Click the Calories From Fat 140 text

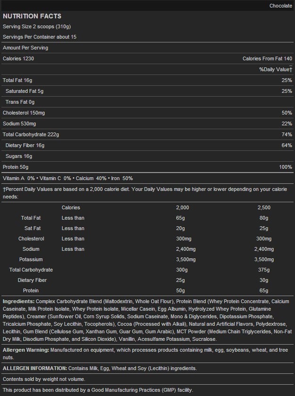(x=267, y=58)
